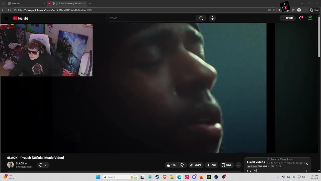The width and height of the screenshot is (321, 181).
Task: Open the Windows Start menu
Action: 98,177
